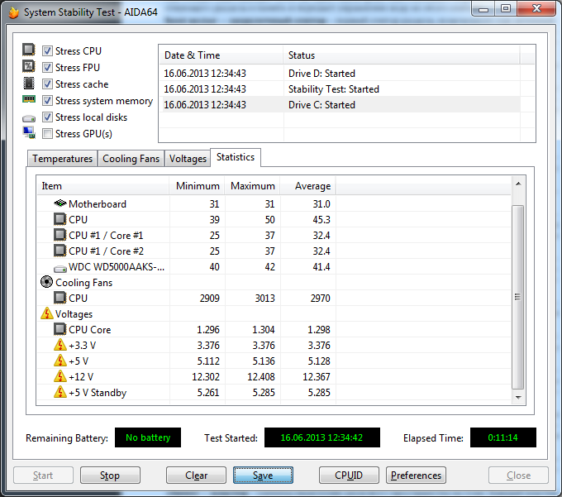Screen dimensions: 562x497
Task: Click the Item column header
Action: click(x=102, y=186)
